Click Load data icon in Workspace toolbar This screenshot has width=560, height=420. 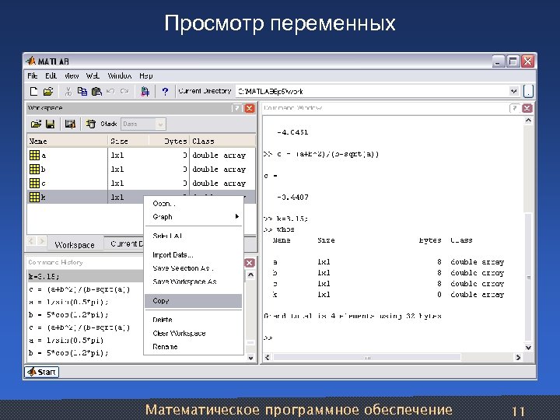[36, 124]
